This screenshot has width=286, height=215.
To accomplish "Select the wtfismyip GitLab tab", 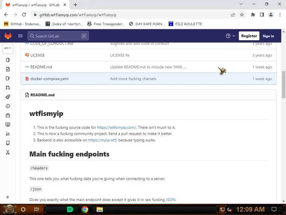I will [x=36, y=5].
